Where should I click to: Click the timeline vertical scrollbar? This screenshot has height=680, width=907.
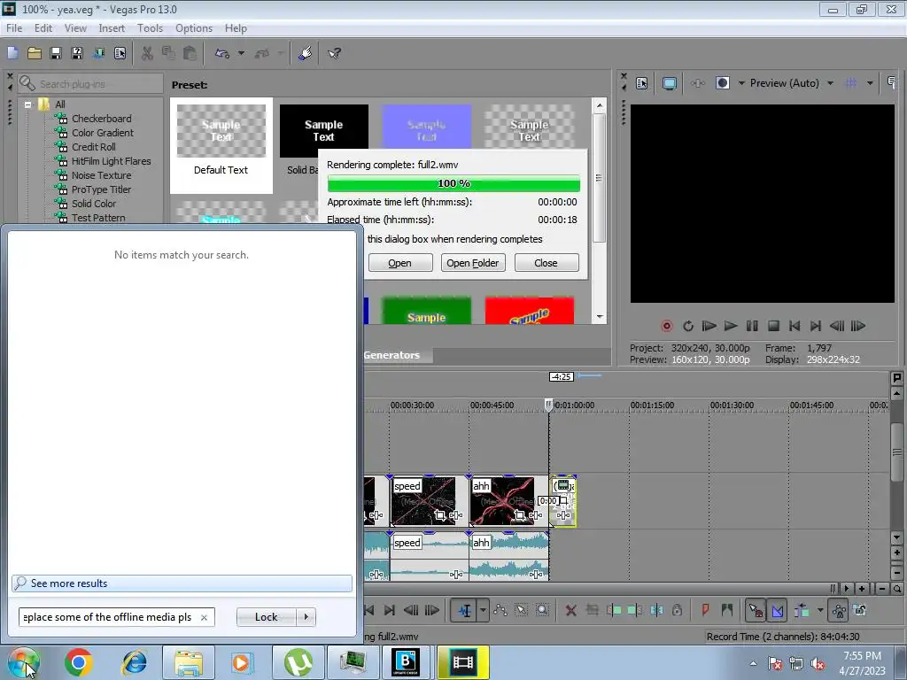pos(896,451)
